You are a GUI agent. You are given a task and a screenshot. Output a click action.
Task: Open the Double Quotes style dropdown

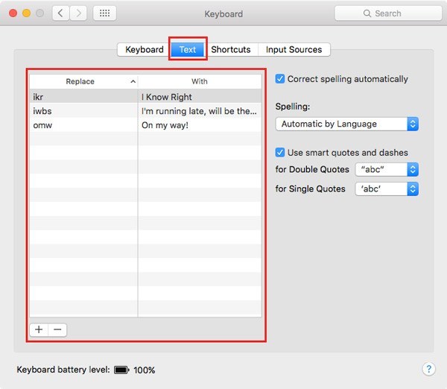387,169
